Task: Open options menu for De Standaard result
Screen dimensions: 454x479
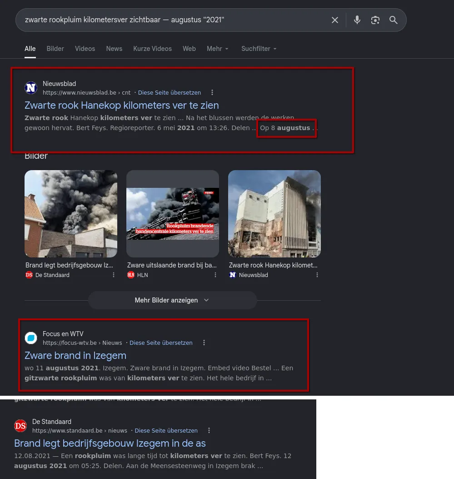Action: (x=209, y=430)
